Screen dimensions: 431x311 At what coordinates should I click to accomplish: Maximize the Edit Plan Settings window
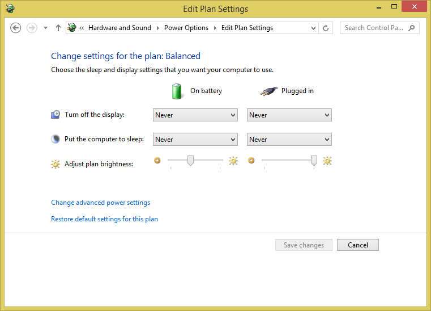pos(394,7)
